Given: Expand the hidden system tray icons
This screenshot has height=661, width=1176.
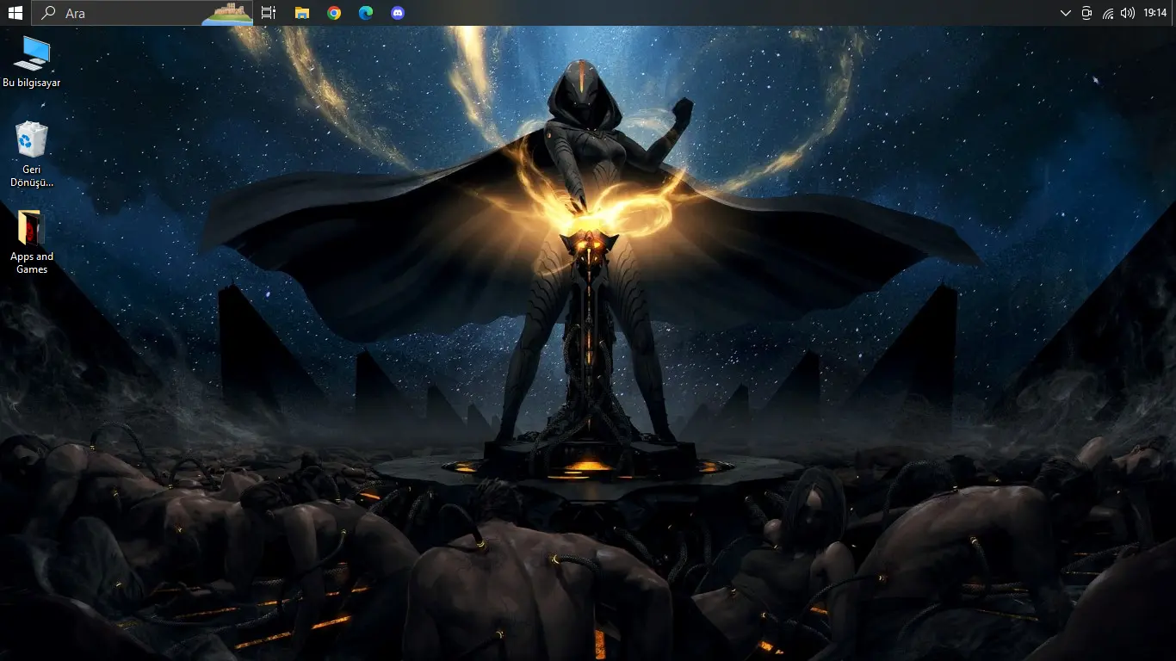Looking at the screenshot, I should point(1066,13).
